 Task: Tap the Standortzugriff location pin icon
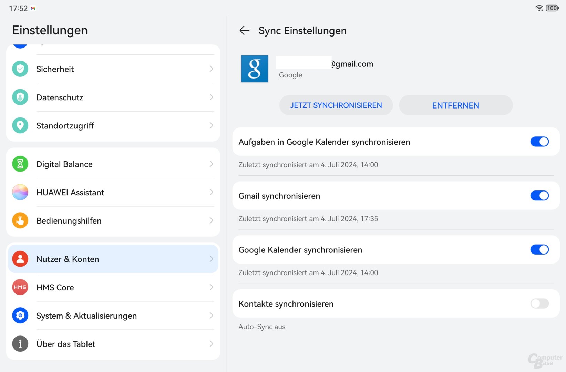click(x=20, y=125)
